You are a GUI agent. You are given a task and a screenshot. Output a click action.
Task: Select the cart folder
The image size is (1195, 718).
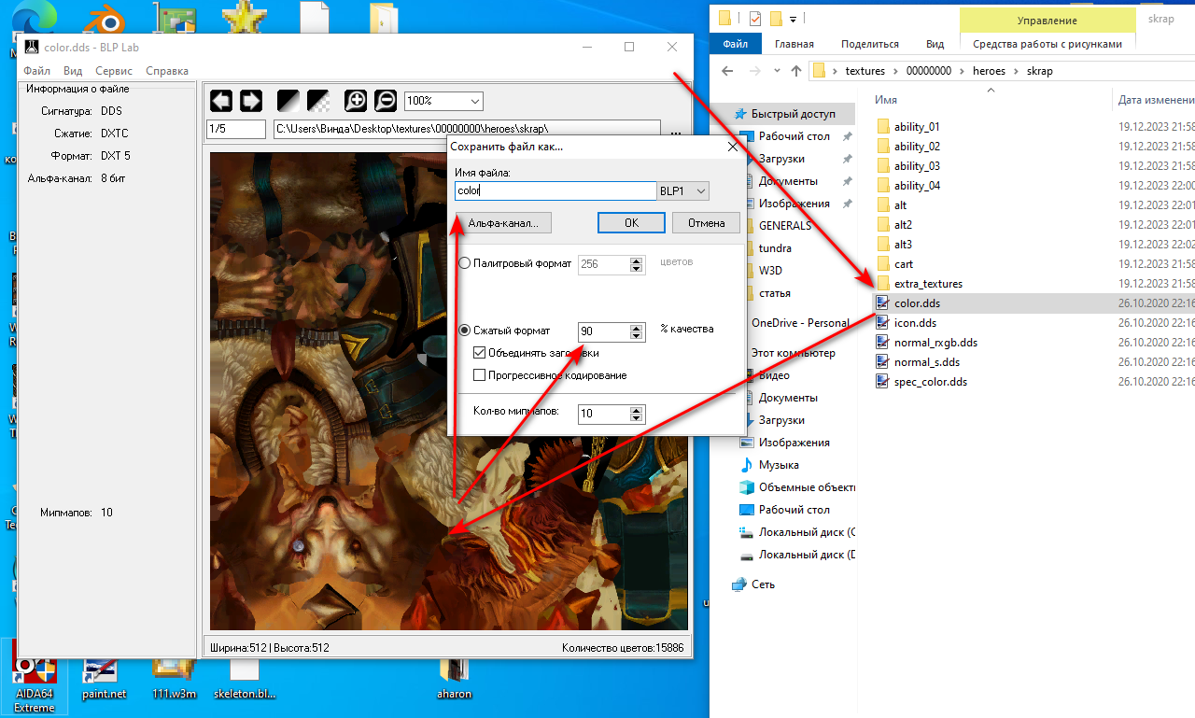pos(904,263)
